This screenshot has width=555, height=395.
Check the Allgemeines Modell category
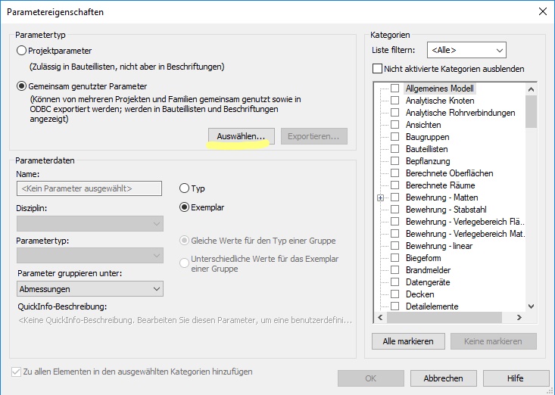(x=395, y=89)
